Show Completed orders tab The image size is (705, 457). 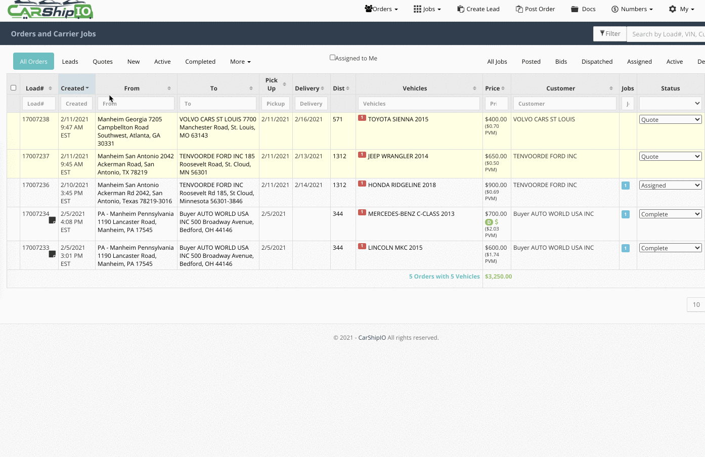pos(200,62)
